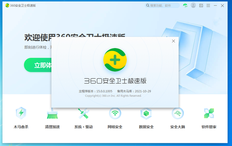The width and height of the screenshot is (232, 146).
Task: Click the 系统·驱动 label
Action: click(x=84, y=127)
